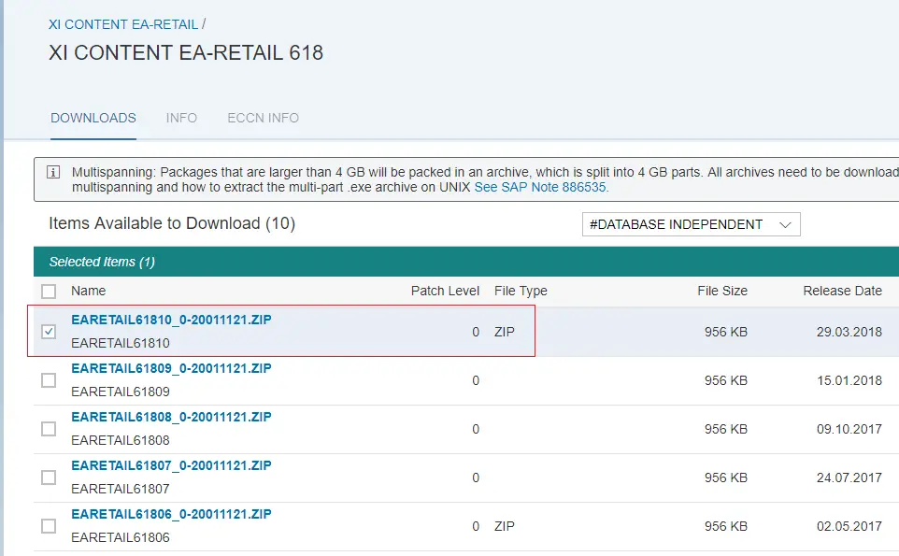This screenshot has width=899, height=556.
Task: Download EARETAIL61810_0-20011121.ZIP file link
Action: click(x=171, y=320)
